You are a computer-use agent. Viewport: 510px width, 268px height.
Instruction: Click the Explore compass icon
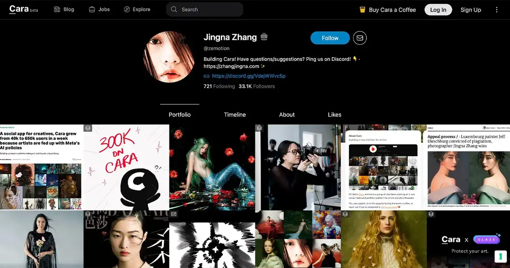pos(127,9)
